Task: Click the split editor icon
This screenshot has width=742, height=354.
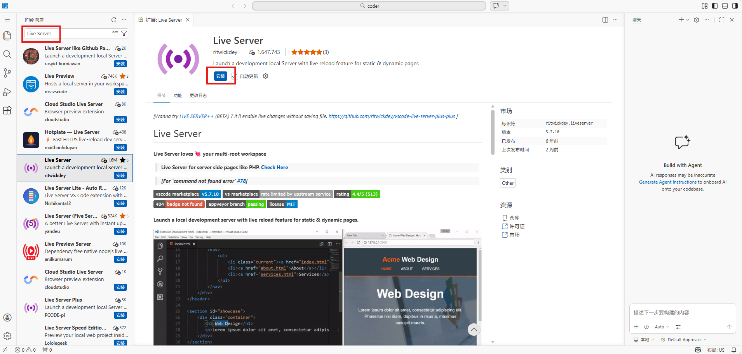Action: click(605, 20)
